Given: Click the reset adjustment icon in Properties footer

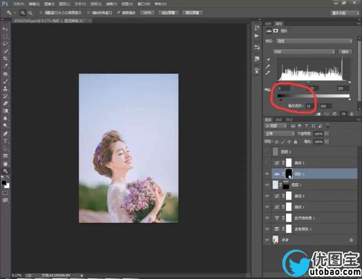Looking at the screenshot, I should pyautogui.click(x=334, y=114).
